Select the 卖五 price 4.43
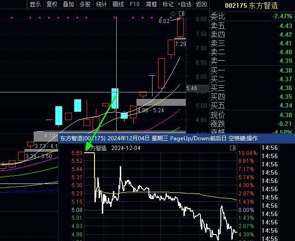Viewport: 295px width, 241px height. [x=286, y=26]
